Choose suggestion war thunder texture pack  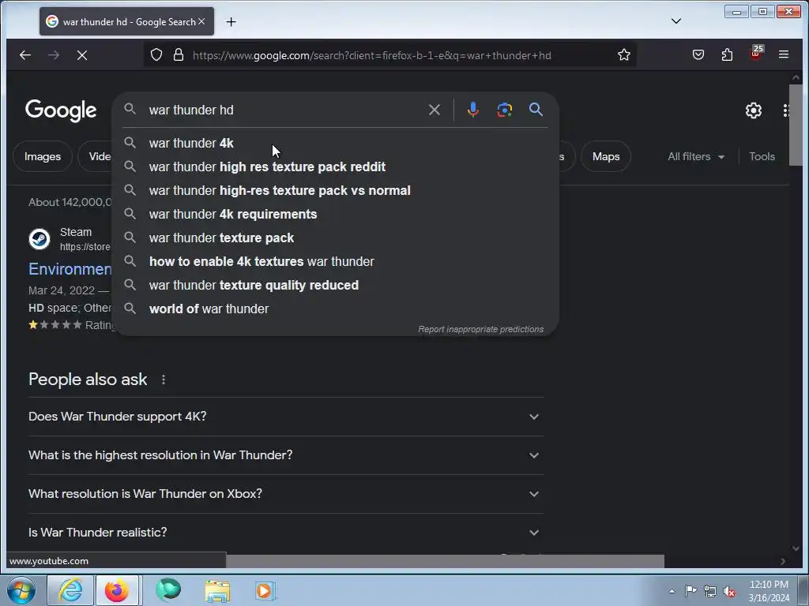click(x=335, y=238)
